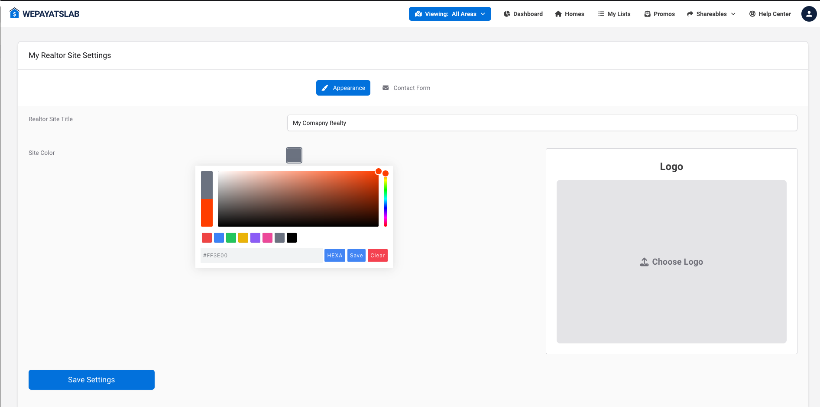This screenshot has width=820, height=407.
Task: Pick the blue preset swatch
Action: tap(219, 237)
